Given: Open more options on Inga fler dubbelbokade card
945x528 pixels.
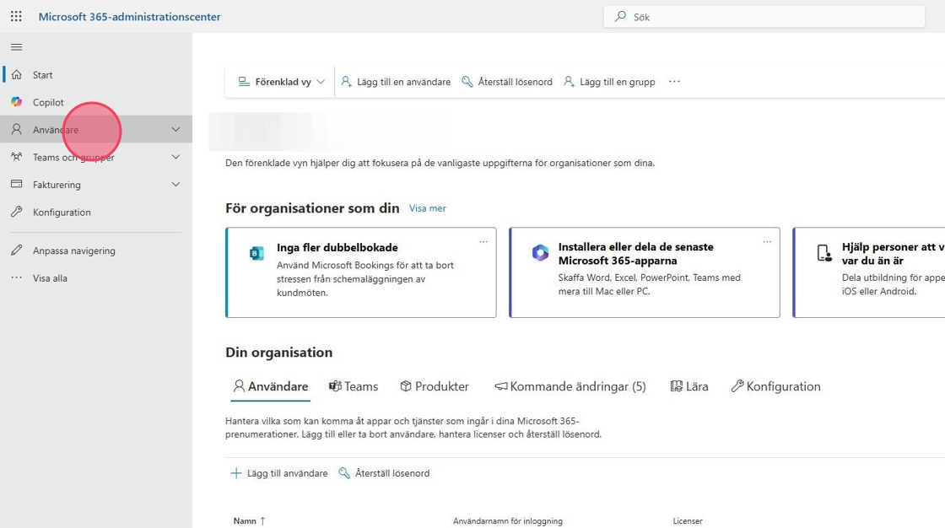Looking at the screenshot, I should coord(483,242).
